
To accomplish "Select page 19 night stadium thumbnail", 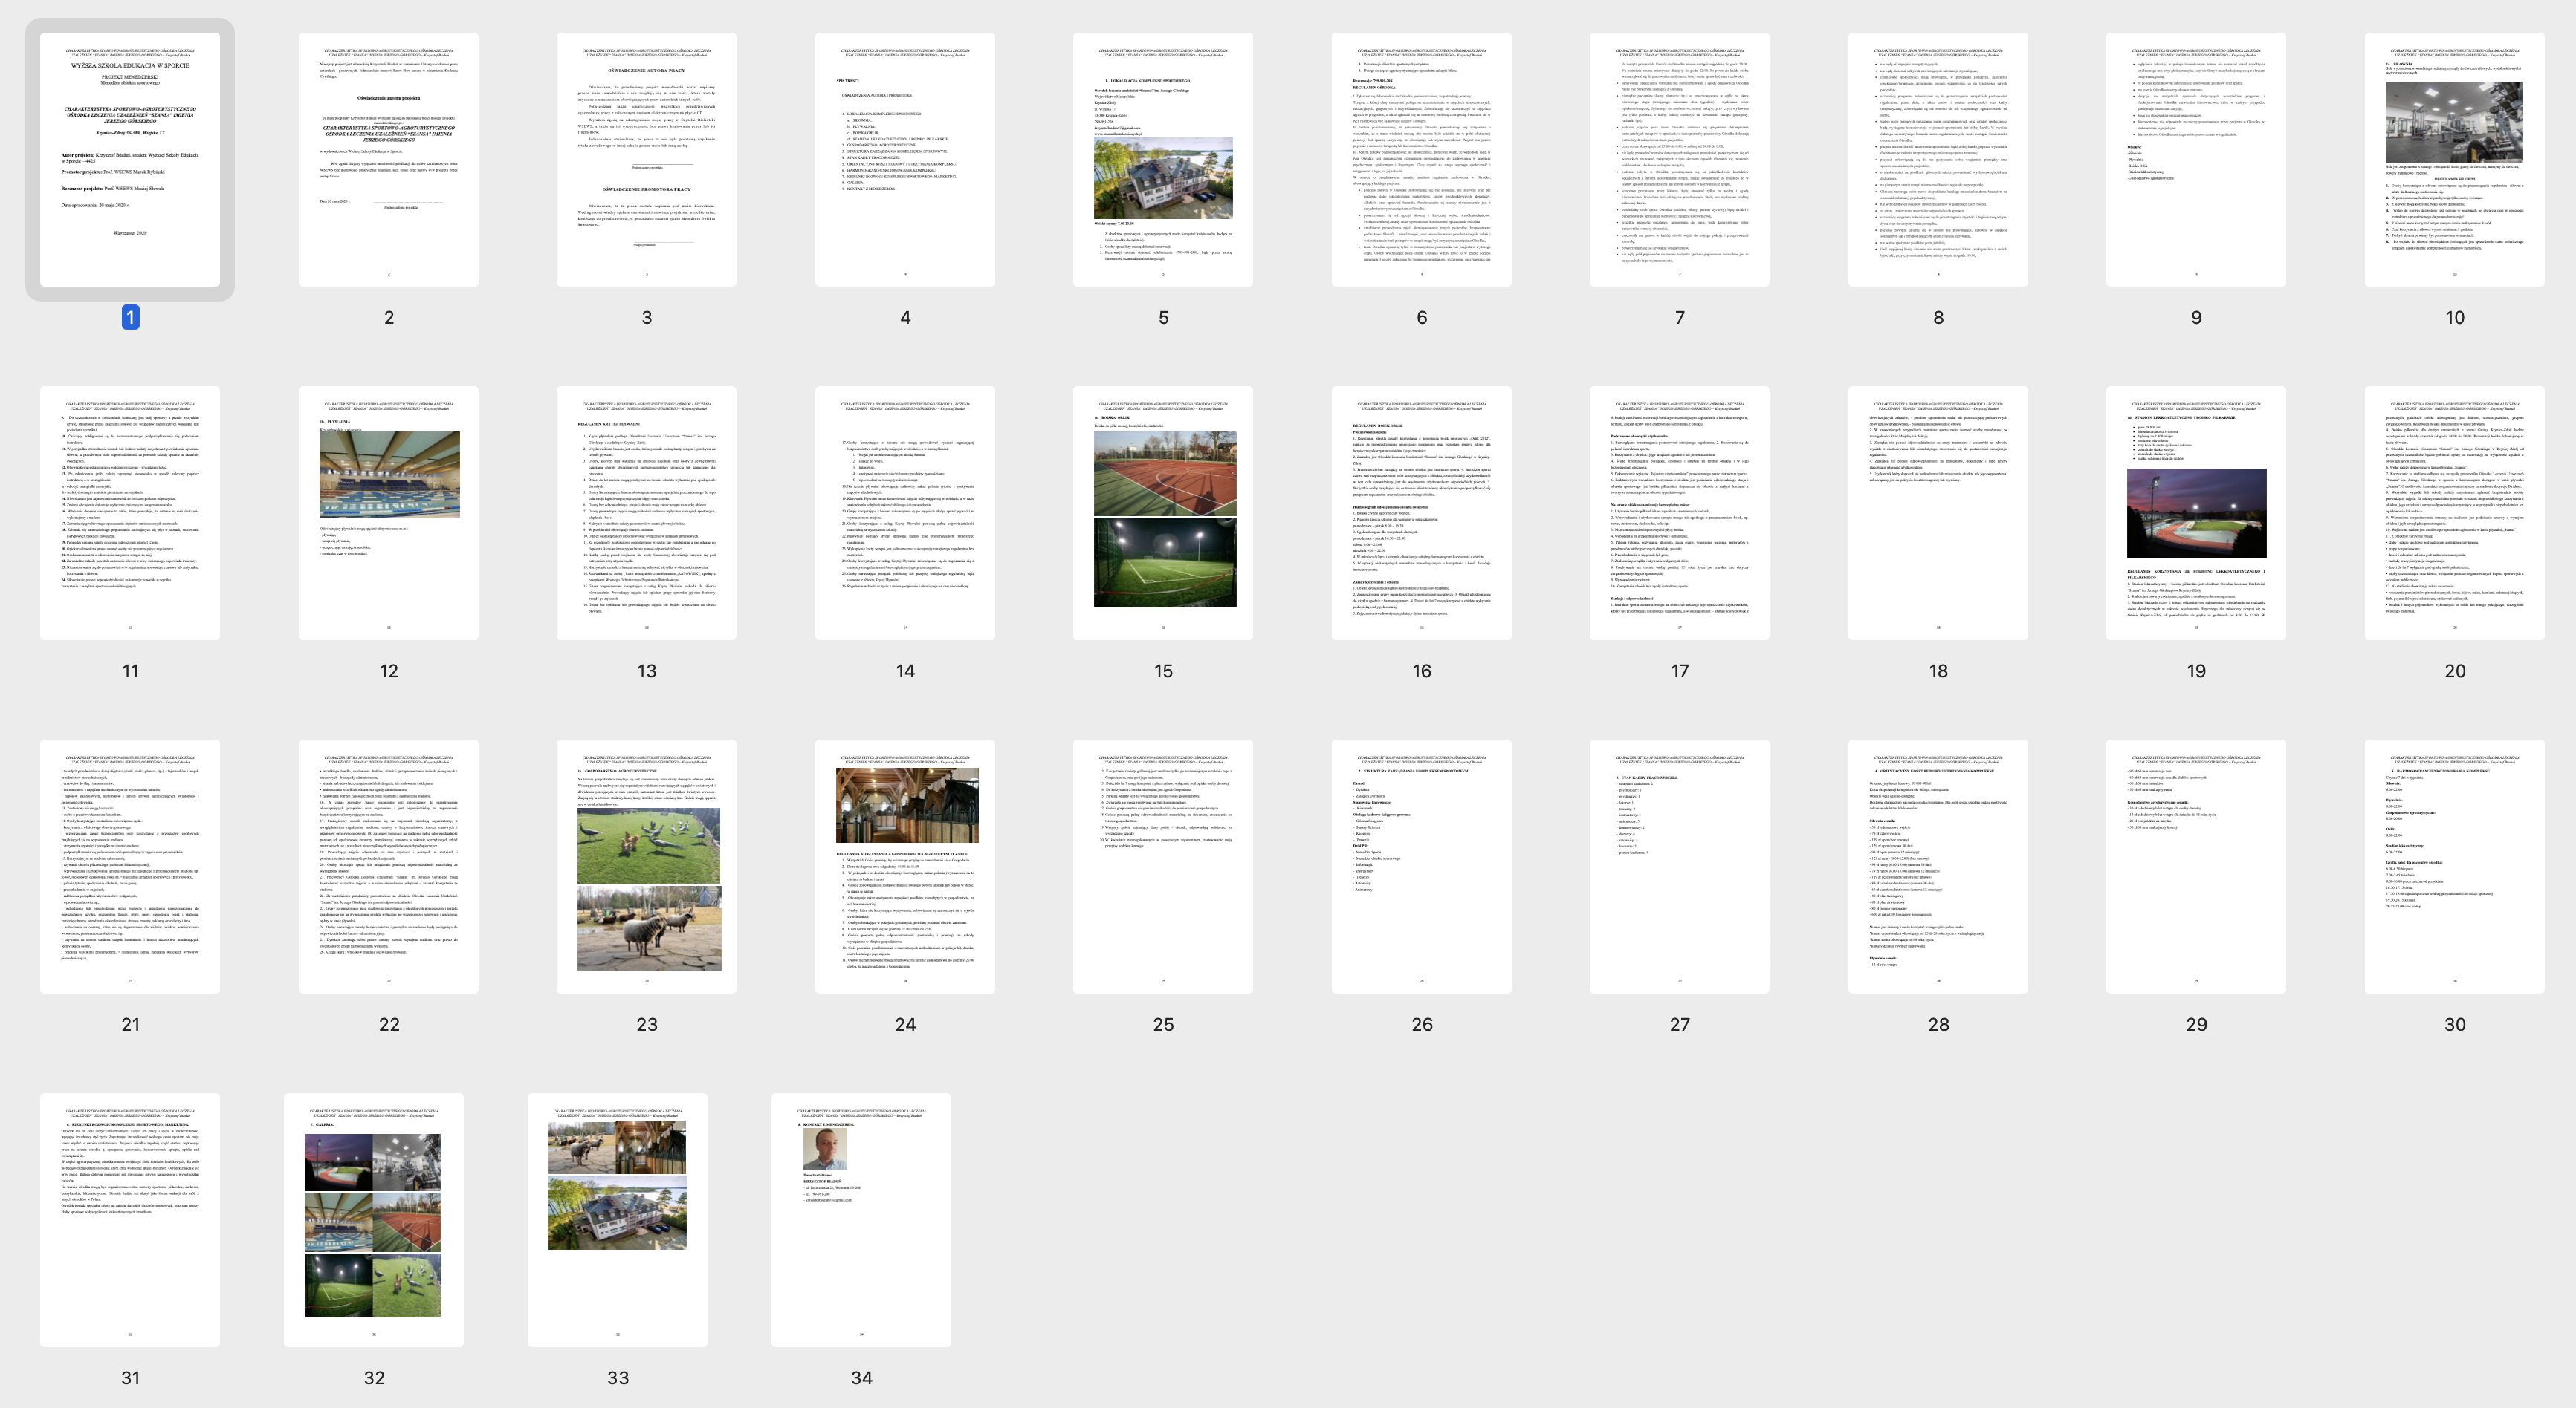I will coord(2195,512).
